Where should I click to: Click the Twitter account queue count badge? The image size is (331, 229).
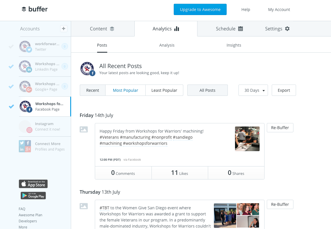pos(64,46)
